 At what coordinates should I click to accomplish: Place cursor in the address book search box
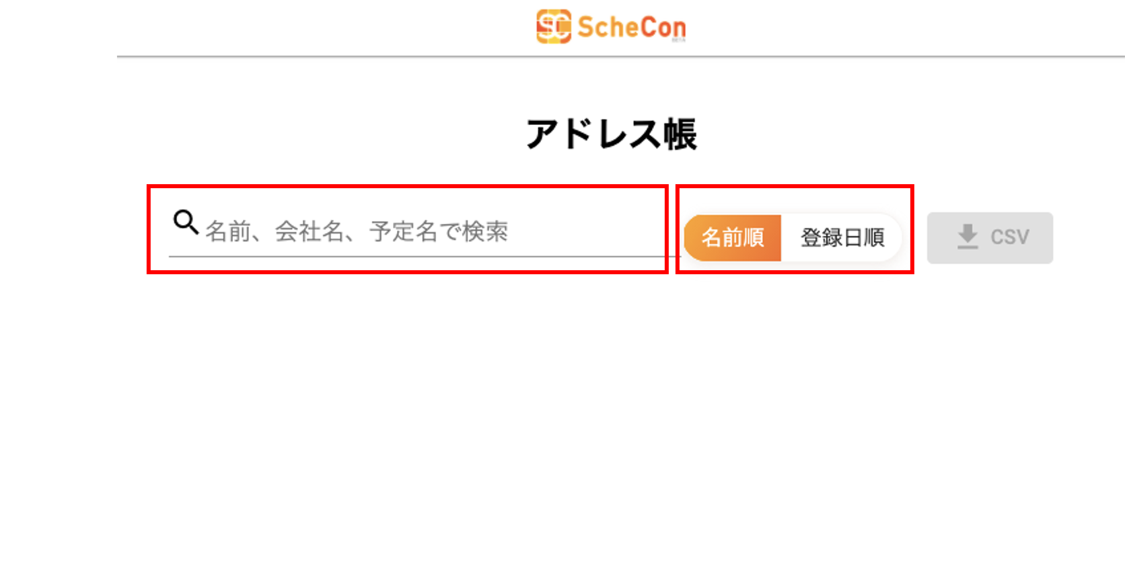(431, 232)
